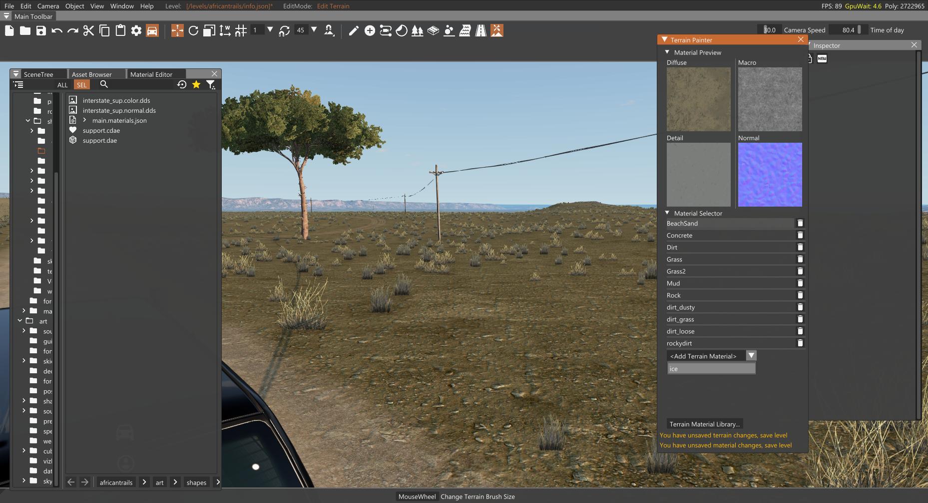This screenshot has height=503, width=928.
Task: Open the Object menu
Action: click(x=74, y=6)
